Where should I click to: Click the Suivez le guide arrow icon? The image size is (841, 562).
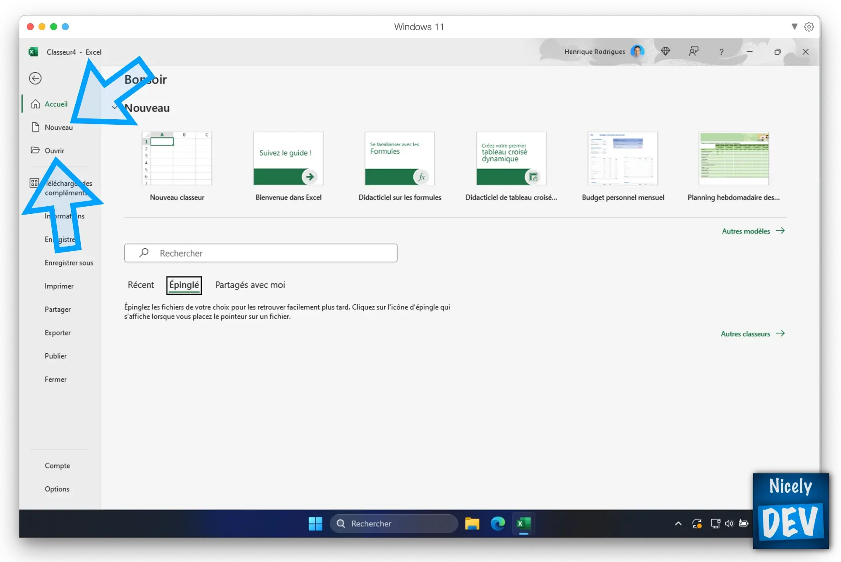click(x=310, y=177)
